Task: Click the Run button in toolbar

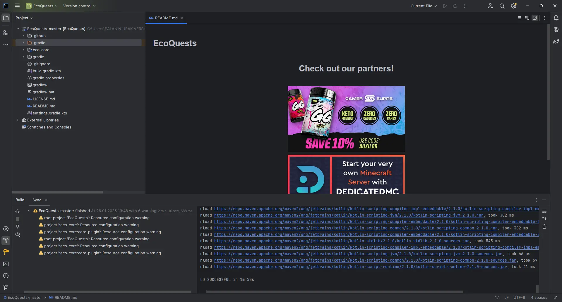Action: pyautogui.click(x=445, y=6)
